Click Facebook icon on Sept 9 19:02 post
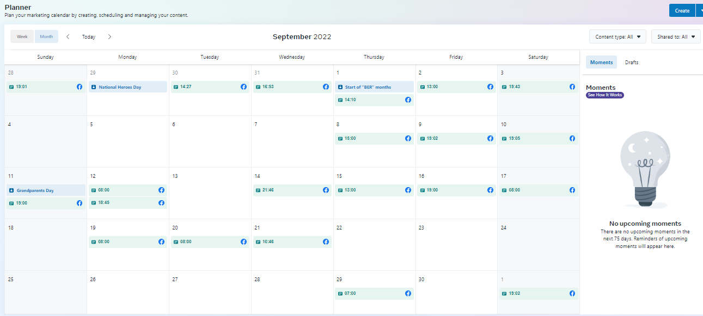The image size is (703, 316). (x=491, y=138)
